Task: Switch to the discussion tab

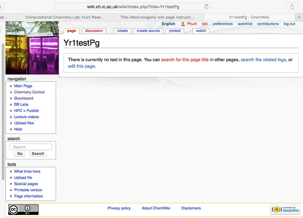Action: click(x=94, y=31)
